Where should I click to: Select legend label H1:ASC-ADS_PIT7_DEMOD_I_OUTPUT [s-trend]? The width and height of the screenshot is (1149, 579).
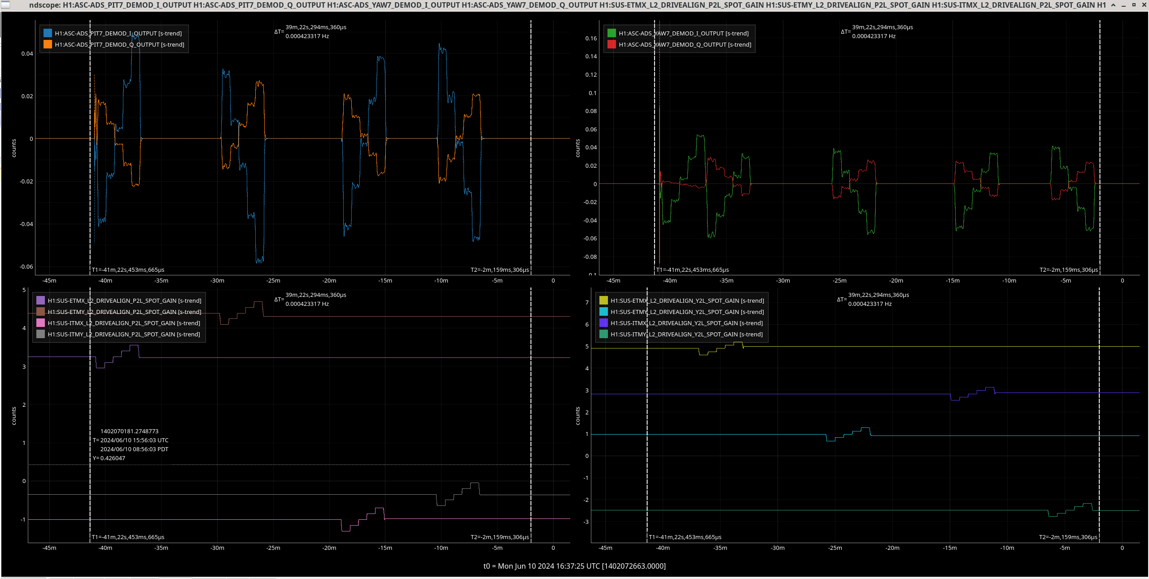[118, 33]
